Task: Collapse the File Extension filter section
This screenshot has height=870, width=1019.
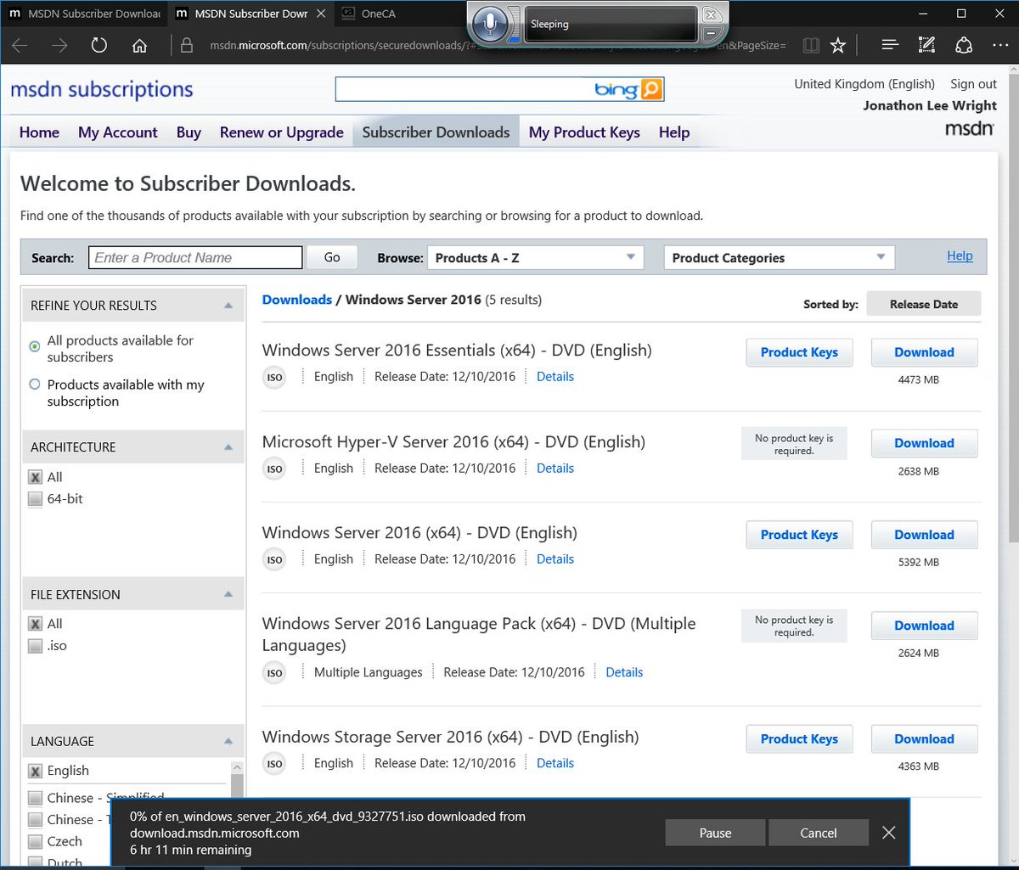Action: (228, 594)
